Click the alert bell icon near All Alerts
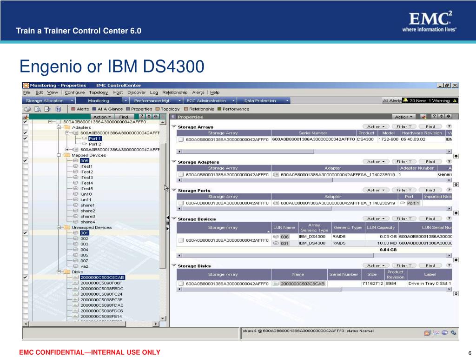The image size is (476, 357). pyautogui.click(x=405, y=100)
